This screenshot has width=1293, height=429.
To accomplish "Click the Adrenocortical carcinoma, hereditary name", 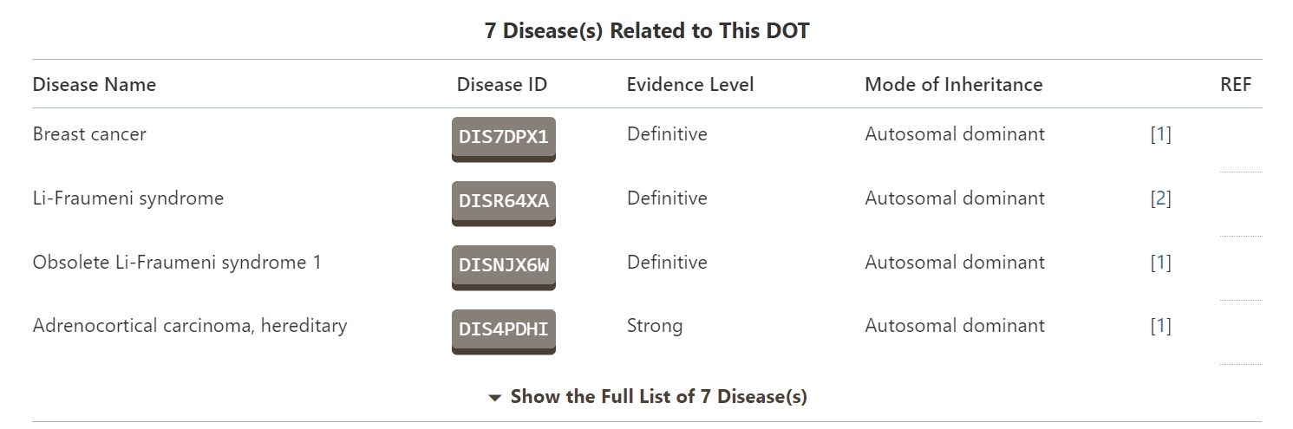I will (x=190, y=326).
